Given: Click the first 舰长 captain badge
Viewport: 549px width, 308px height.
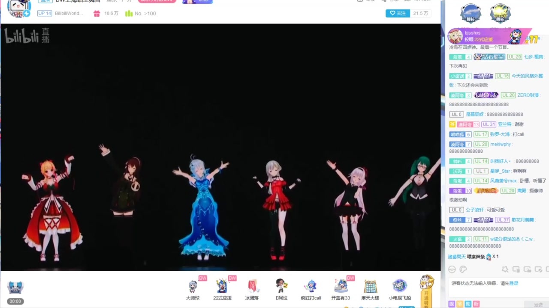Looking at the screenshot, I should pyautogui.click(x=471, y=13).
